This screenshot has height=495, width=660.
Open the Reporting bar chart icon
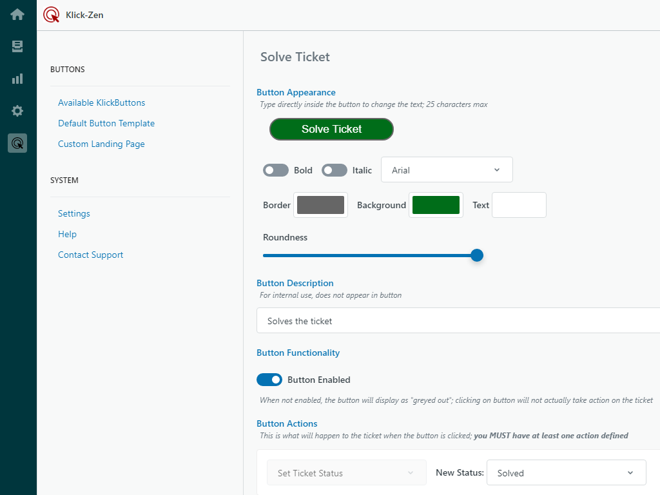click(17, 79)
